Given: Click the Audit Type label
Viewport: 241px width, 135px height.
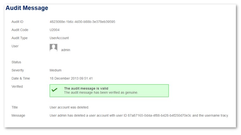Looking at the screenshot, I should coord(19,38).
